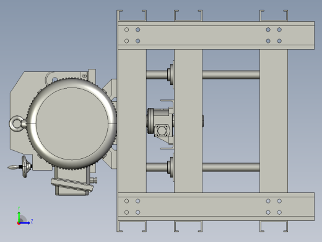The width and height of the screenshot is (322, 242).
Task: Pick the lifting eye bolt on the motor
Action: point(17,123)
